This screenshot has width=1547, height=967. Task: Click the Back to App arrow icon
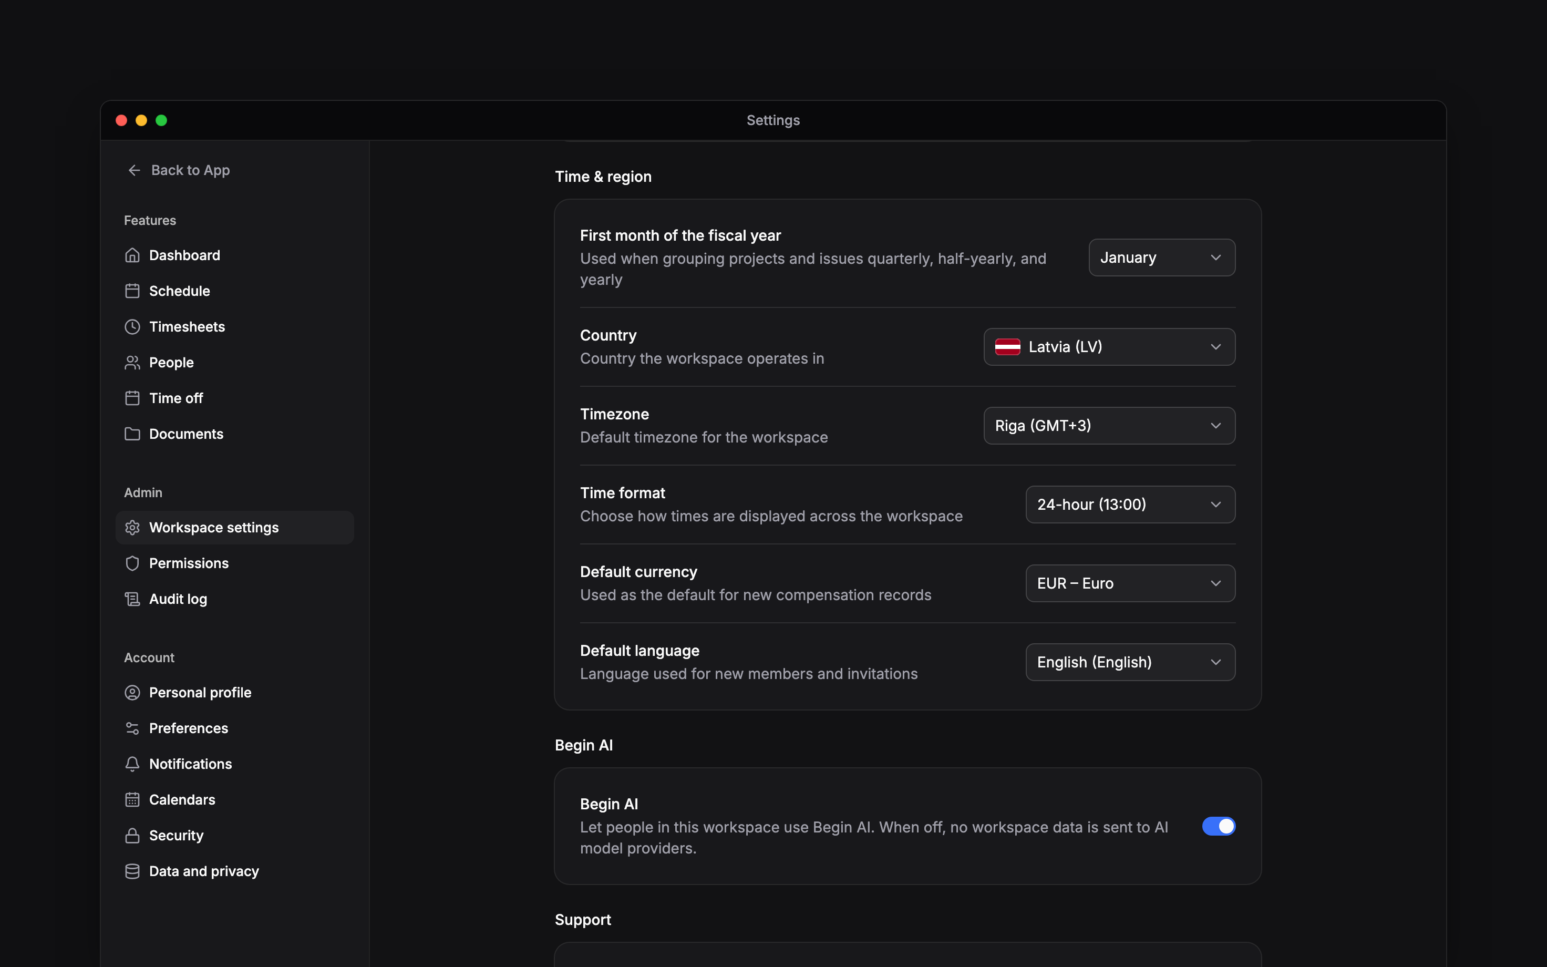[x=134, y=170]
